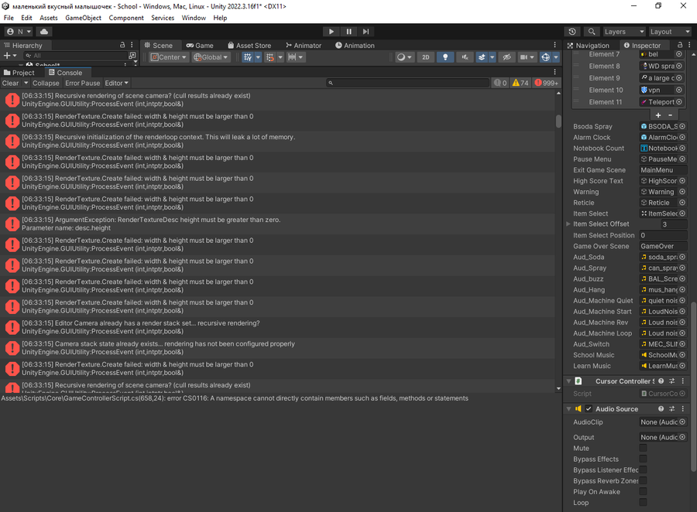The height and width of the screenshot is (512, 697).
Task: Remove a list element with the minus button
Action: click(671, 115)
